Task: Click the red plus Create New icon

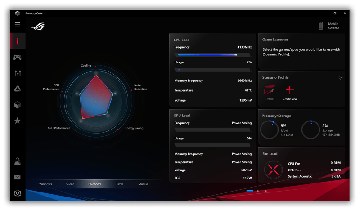Action: pyautogui.click(x=290, y=90)
